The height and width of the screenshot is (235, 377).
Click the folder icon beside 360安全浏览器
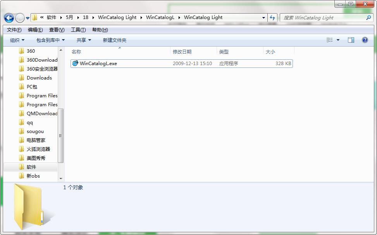pyautogui.click(x=21, y=69)
